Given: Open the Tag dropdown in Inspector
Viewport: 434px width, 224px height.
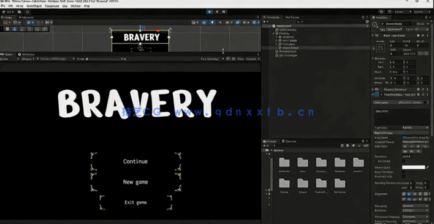Looking at the screenshot, I should click(394, 29).
